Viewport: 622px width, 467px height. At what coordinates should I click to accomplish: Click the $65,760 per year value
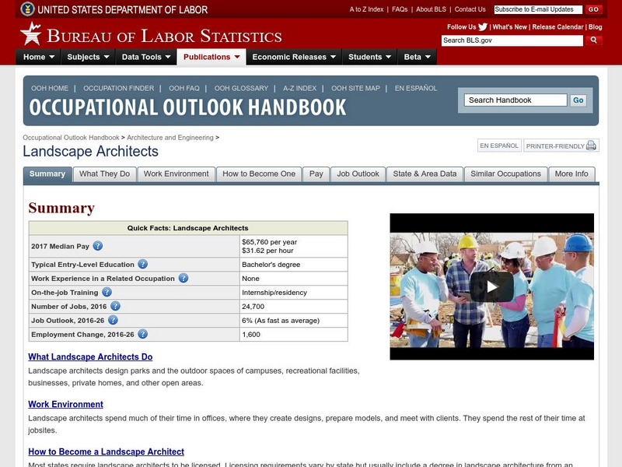click(x=269, y=242)
